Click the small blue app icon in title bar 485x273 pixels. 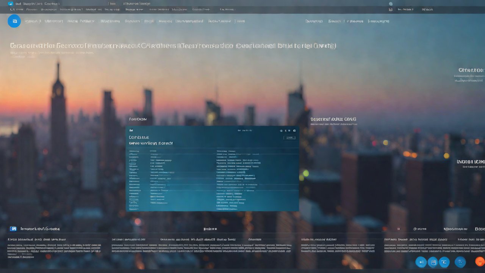click(11, 4)
